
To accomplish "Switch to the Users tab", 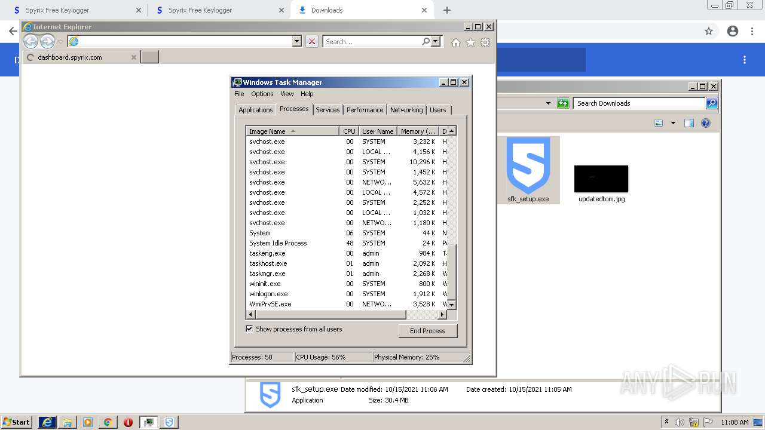I will (x=438, y=110).
